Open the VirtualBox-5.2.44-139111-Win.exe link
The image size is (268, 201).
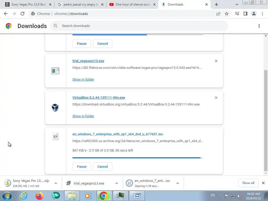click(x=99, y=98)
